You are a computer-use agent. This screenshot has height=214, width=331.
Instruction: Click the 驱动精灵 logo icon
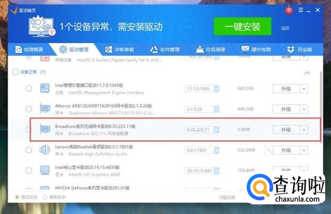(14, 10)
